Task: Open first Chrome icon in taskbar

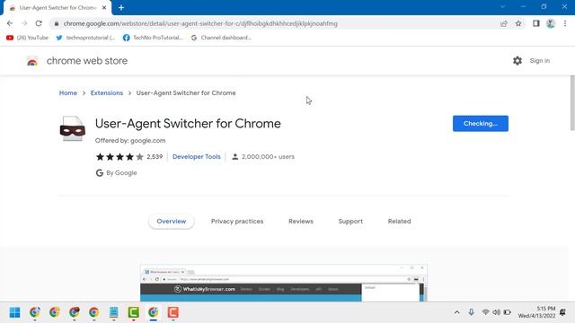Action: point(35,312)
